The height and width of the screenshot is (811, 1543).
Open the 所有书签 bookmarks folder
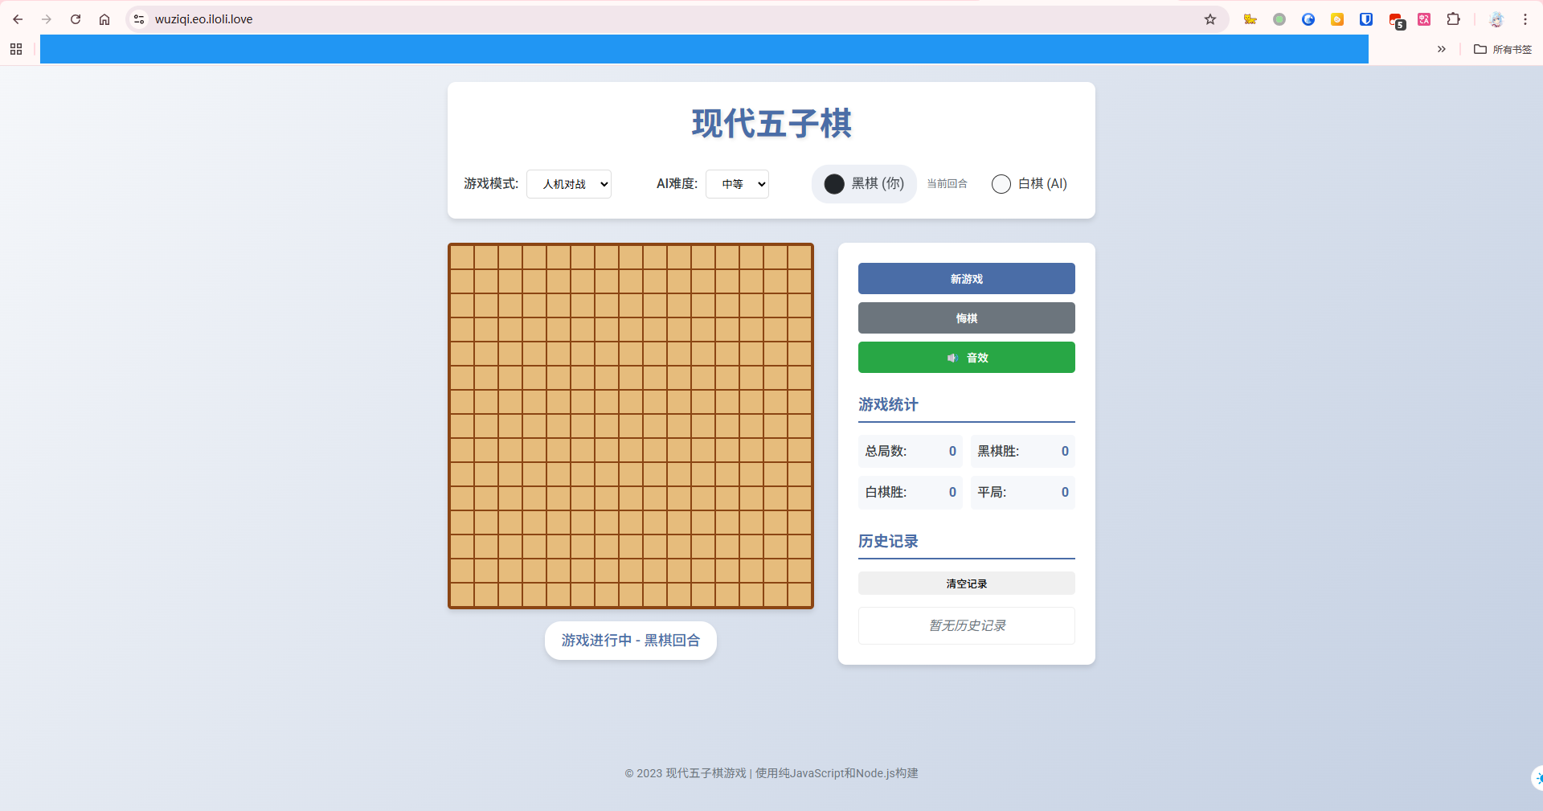[1503, 49]
